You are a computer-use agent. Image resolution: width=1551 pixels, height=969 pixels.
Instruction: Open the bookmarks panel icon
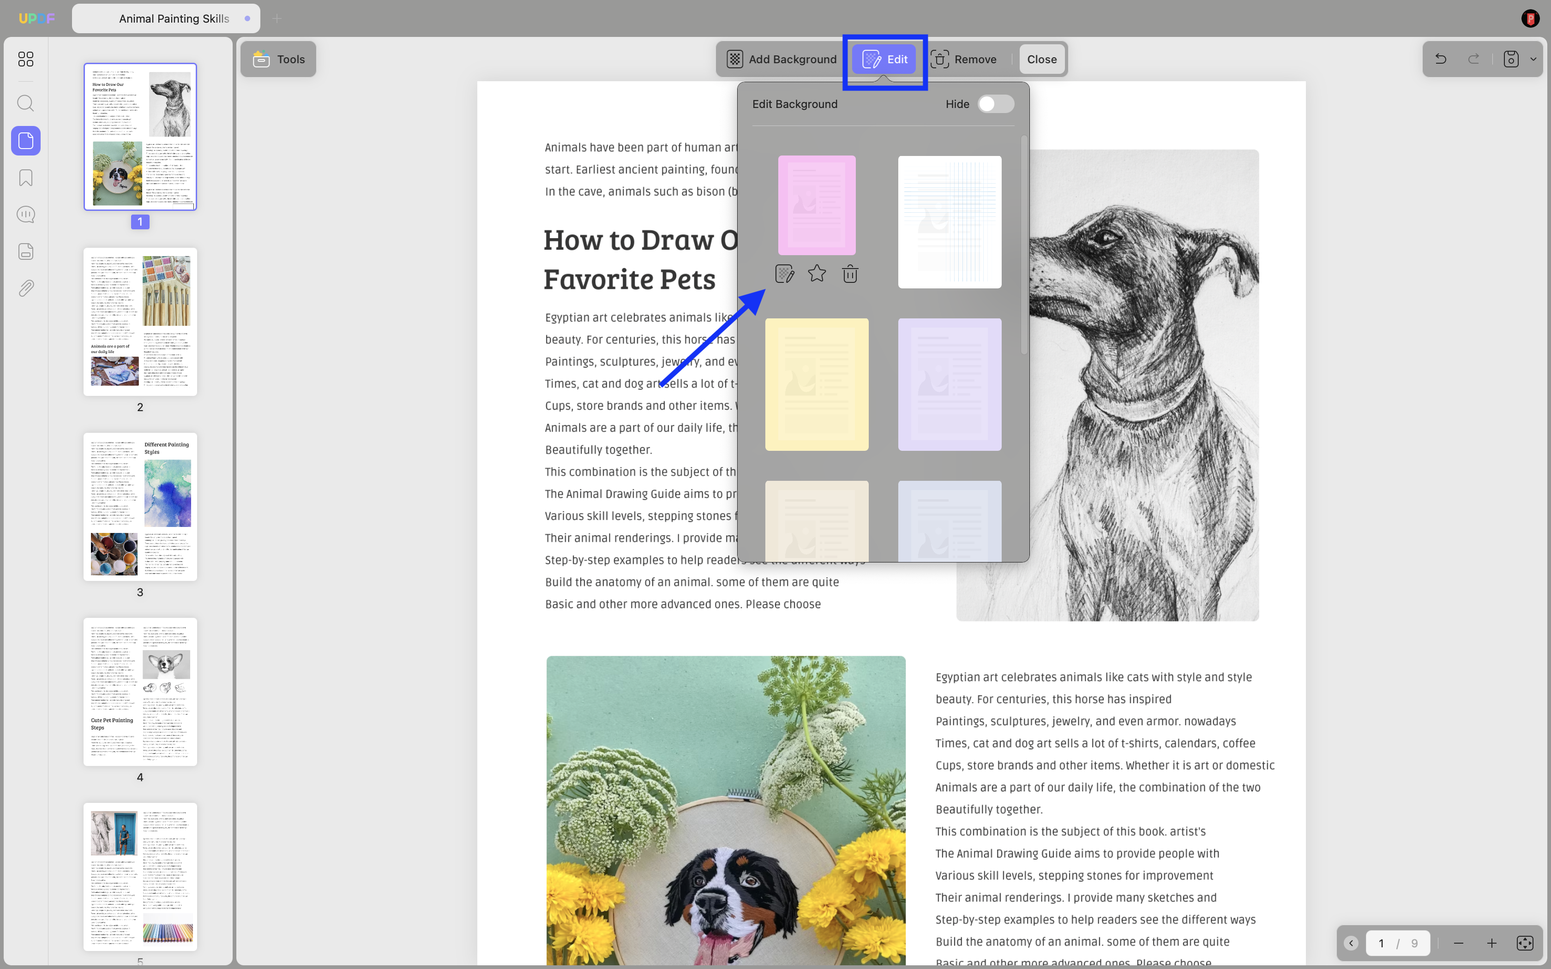pyautogui.click(x=26, y=178)
